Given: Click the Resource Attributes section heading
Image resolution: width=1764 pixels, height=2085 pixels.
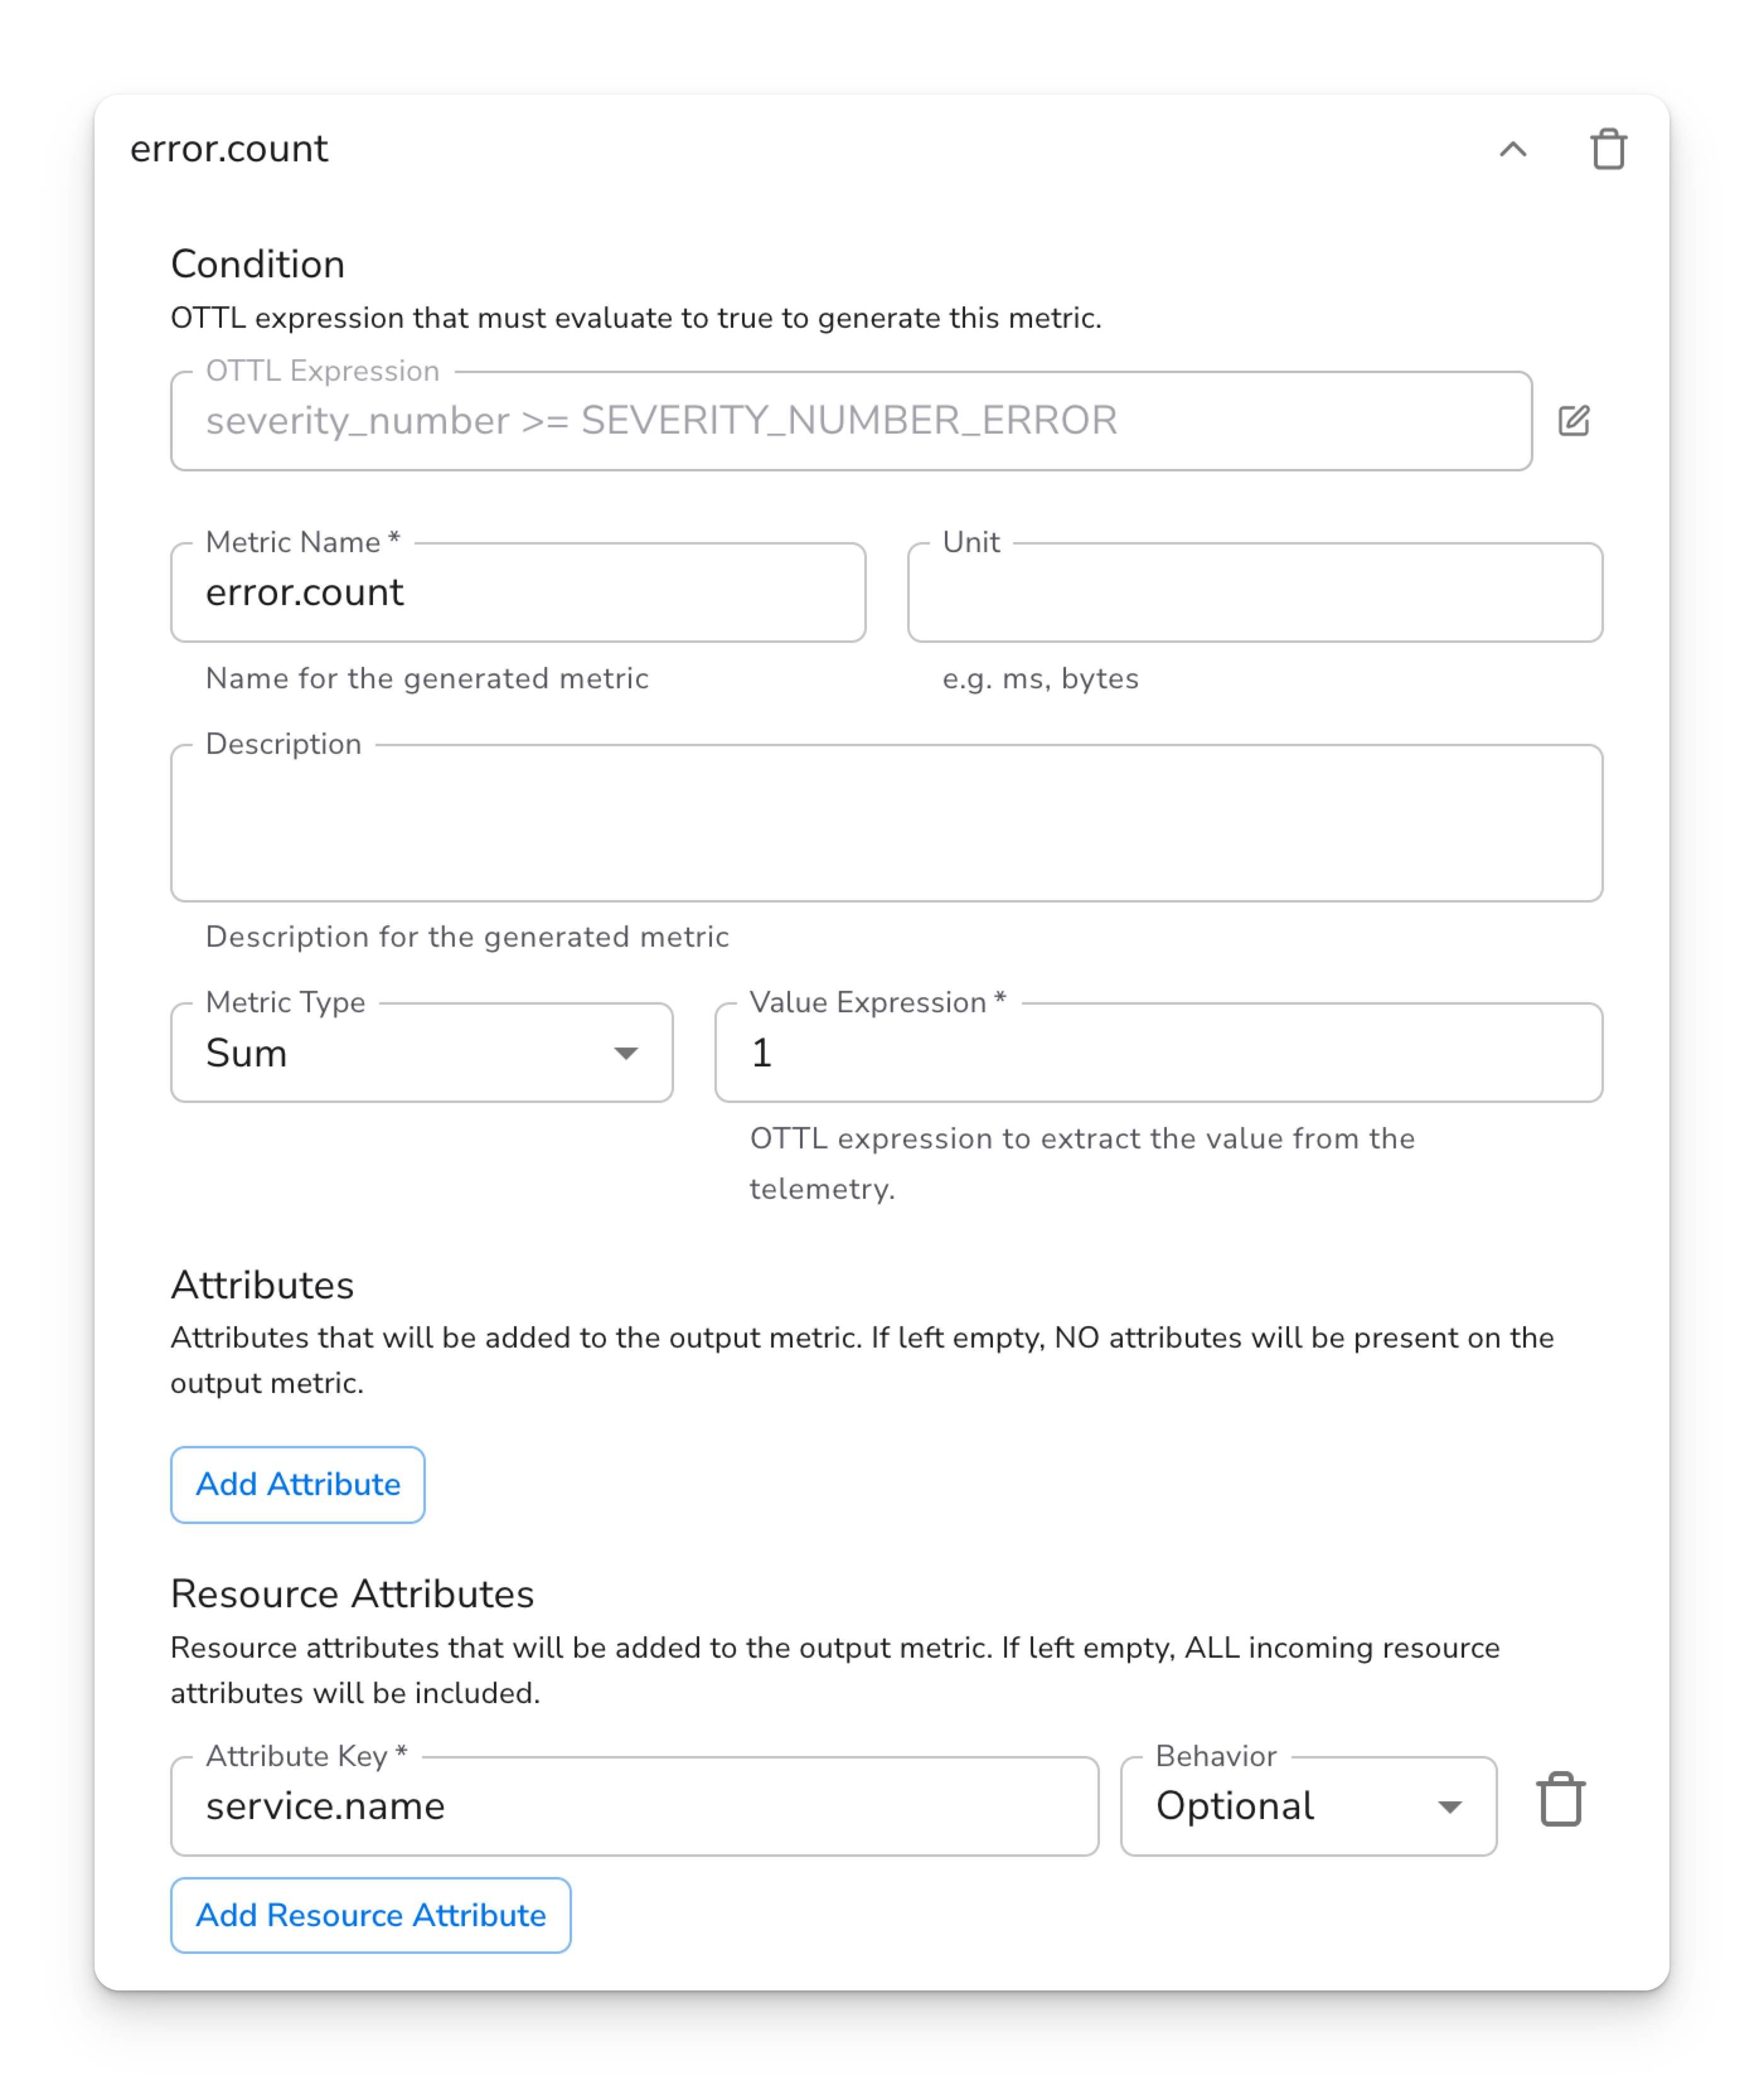Looking at the screenshot, I should tap(352, 1595).
